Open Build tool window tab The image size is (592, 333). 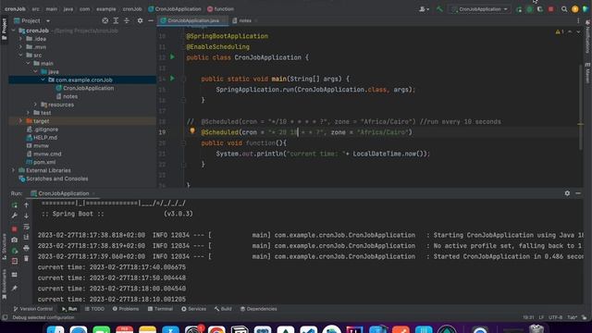(x=223, y=309)
